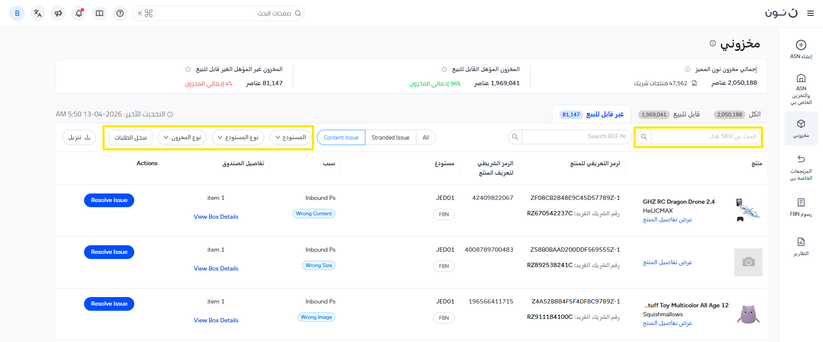Image resolution: width=823 pixels, height=342 pixels.
Task: Open the documentation book icon
Action: [x=99, y=13]
